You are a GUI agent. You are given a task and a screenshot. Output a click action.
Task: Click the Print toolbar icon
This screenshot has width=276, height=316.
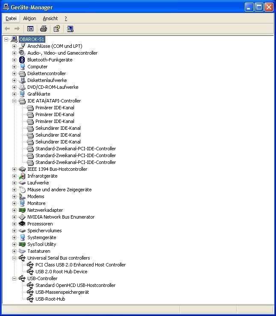click(44, 29)
